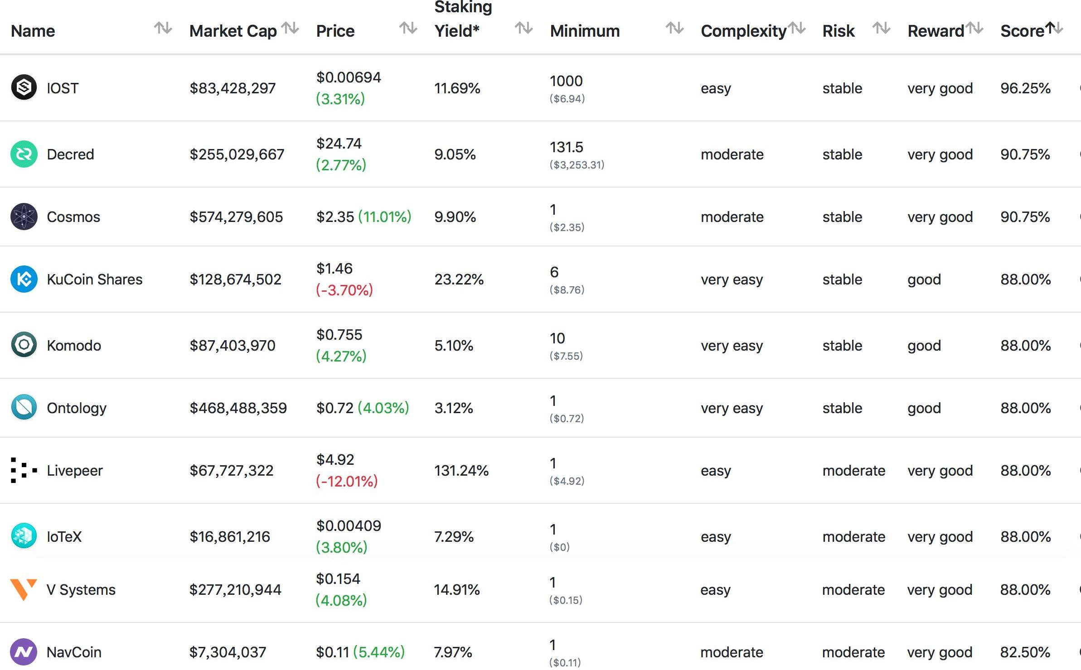The width and height of the screenshot is (1081, 670).
Task: Click the Komodo coin logo
Action: 24,345
